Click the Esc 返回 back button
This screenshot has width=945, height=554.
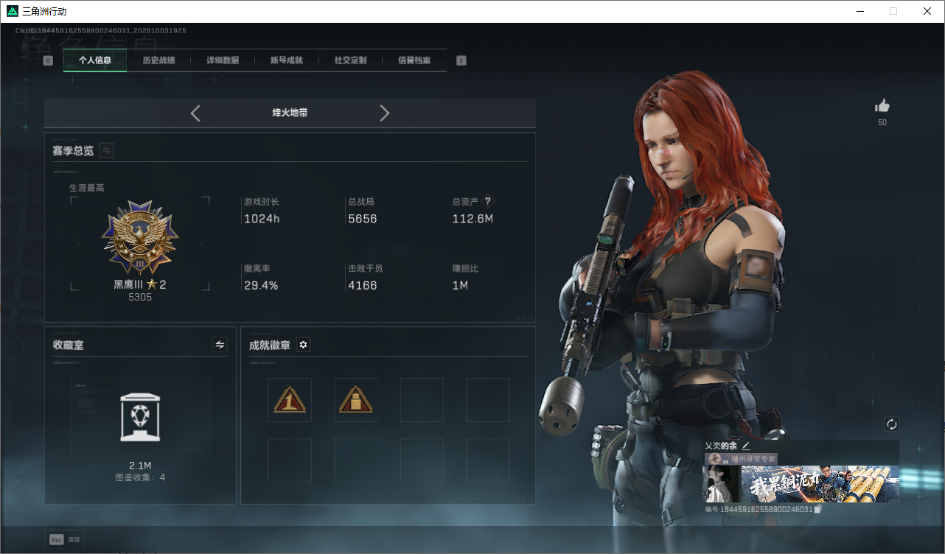65,540
